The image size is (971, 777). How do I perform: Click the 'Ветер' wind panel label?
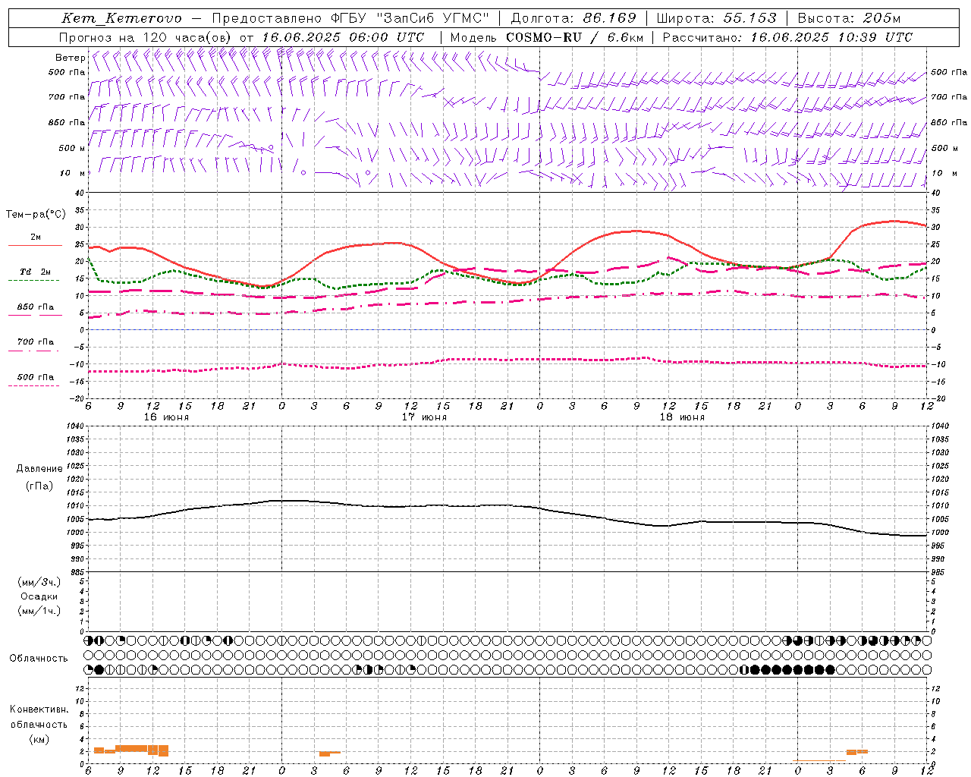[70, 58]
